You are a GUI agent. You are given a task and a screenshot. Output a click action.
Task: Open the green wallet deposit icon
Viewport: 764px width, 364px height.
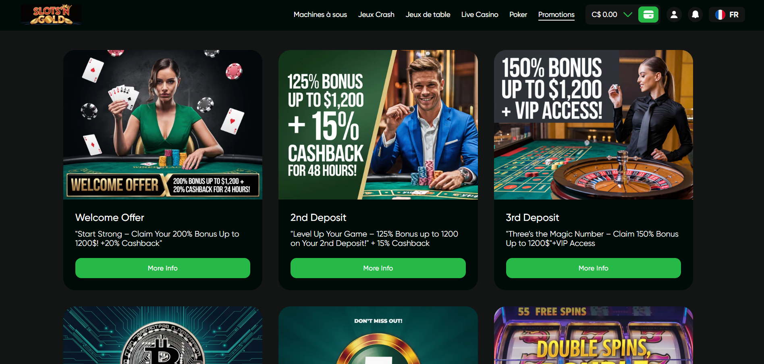click(648, 15)
